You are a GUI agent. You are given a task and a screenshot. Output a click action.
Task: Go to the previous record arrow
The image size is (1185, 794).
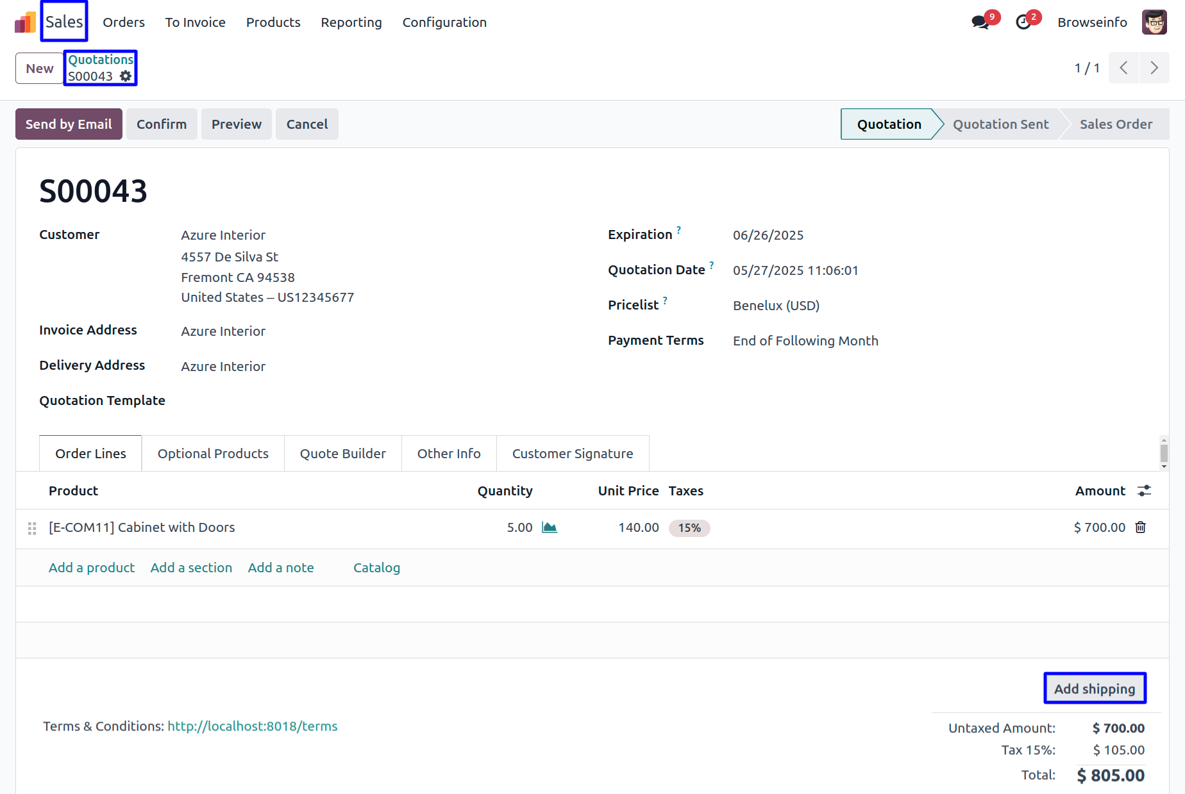point(1123,68)
